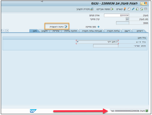Click the document with green plus icon
Screen dimensions: 152x115
click(x=141, y=9)
